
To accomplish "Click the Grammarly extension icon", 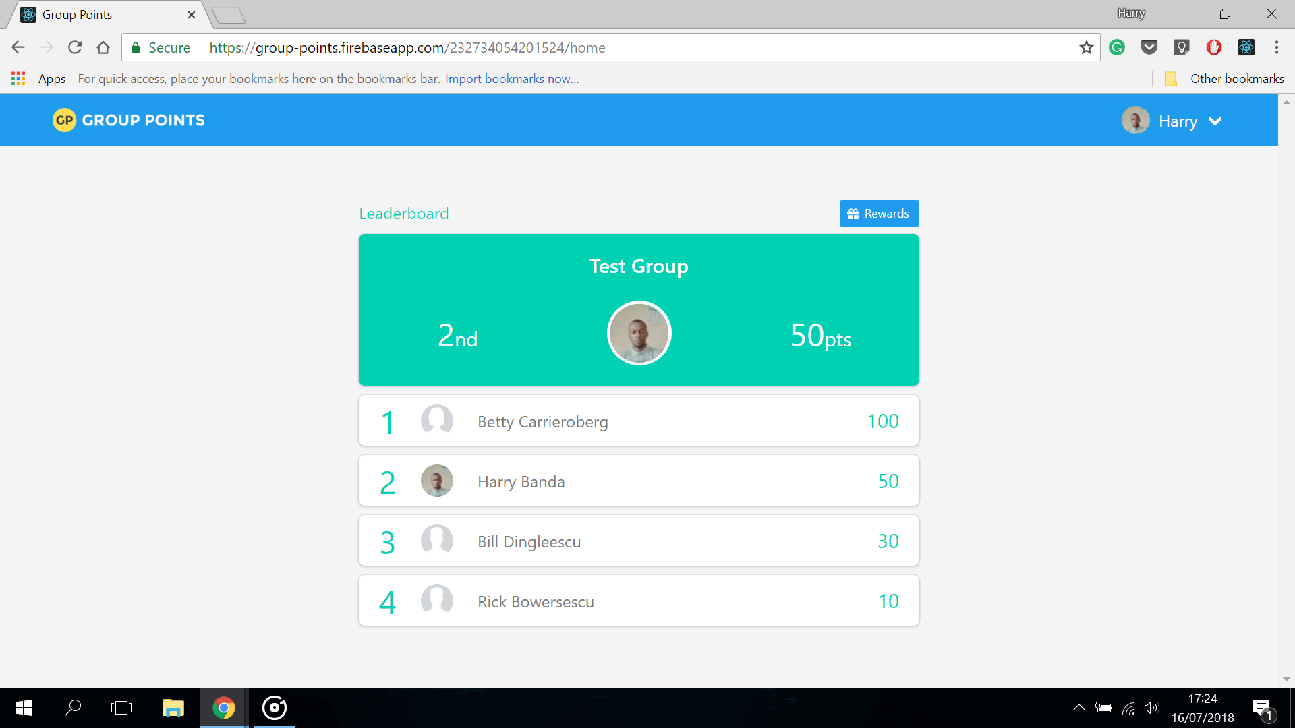I will click(x=1117, y=47).
